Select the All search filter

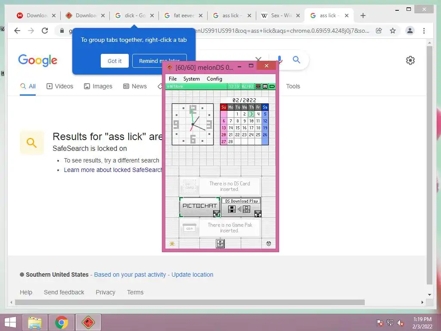[28, 86]
